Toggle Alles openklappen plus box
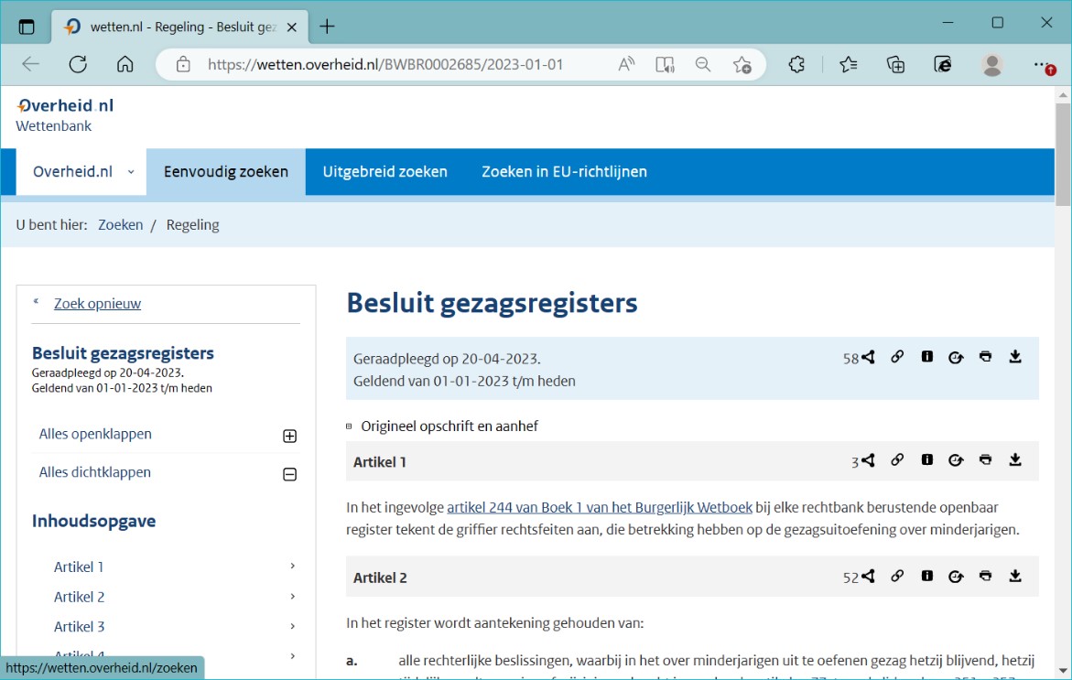Viewport: 1072px width, 680px height. [x=290, y=436]
